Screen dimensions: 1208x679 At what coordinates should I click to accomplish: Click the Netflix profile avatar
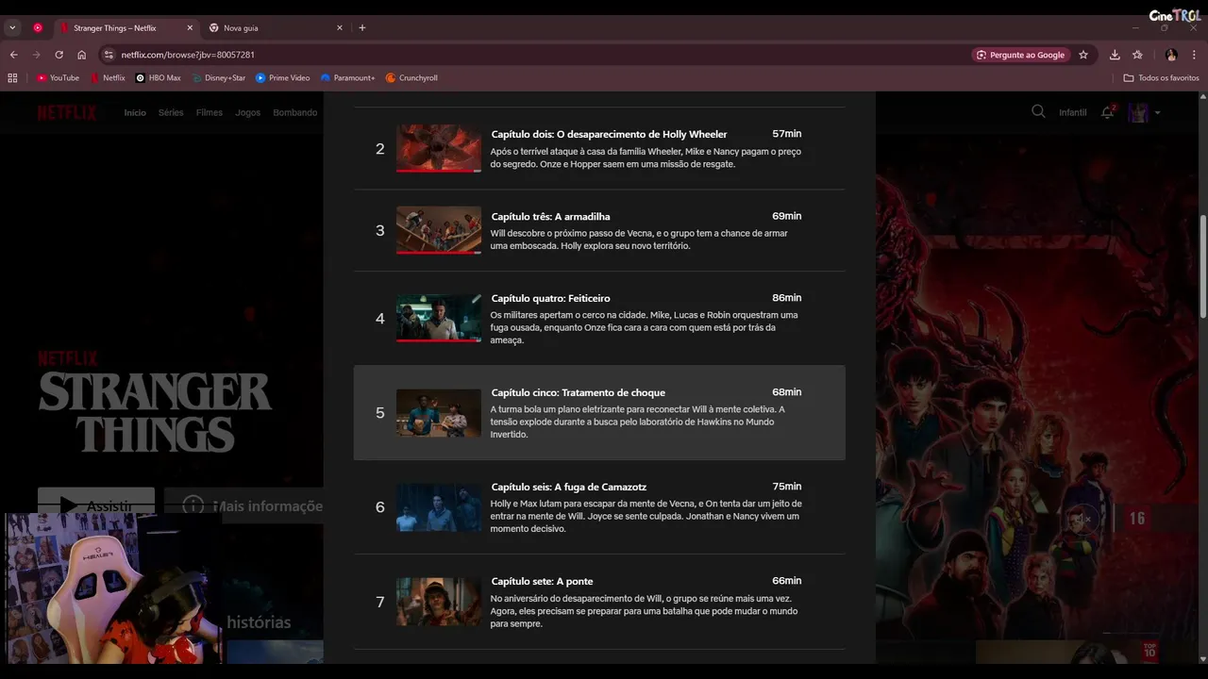(x=1139, y=112)
